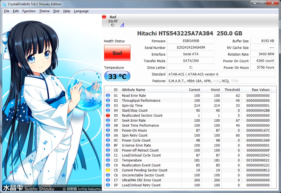Click blue status icon for Spin-Up Time
The image size is (281, 193).
pyautogui.click(x=108, y=106)
